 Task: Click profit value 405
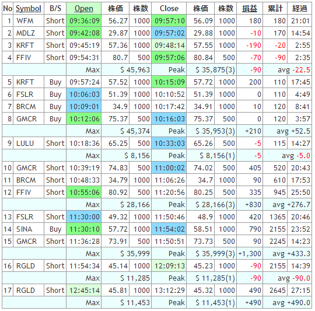(x=250, y=168)
